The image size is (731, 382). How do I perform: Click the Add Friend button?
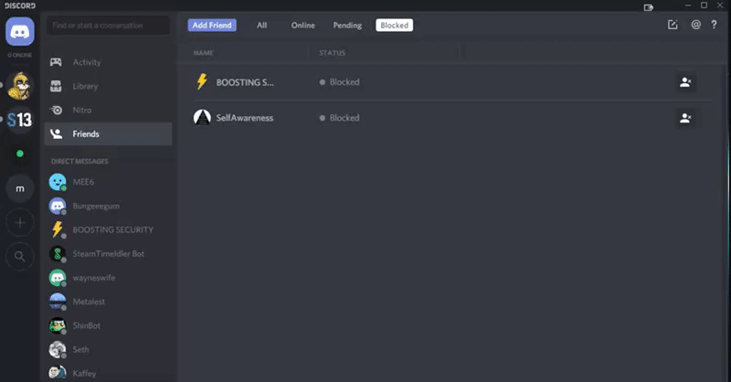(212, 26)
